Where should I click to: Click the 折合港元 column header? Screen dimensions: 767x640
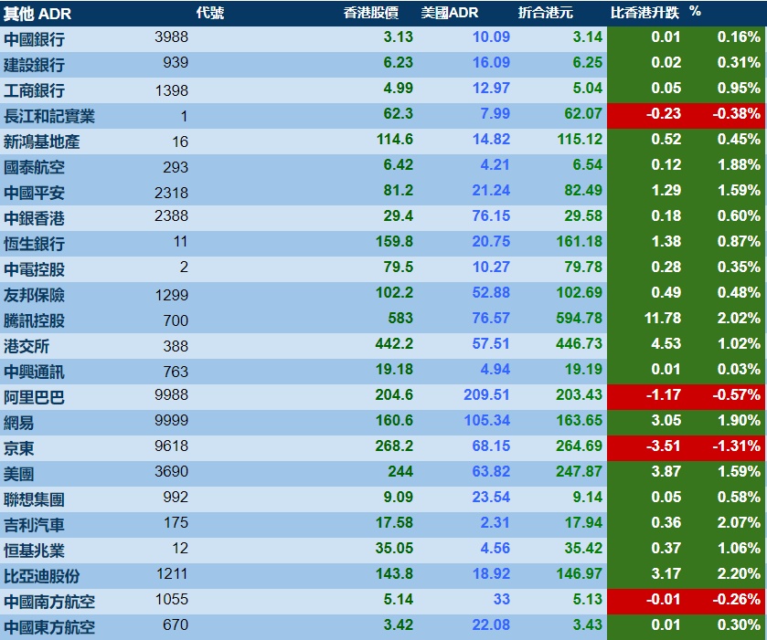pyautogui.click(x=546, y=13)
